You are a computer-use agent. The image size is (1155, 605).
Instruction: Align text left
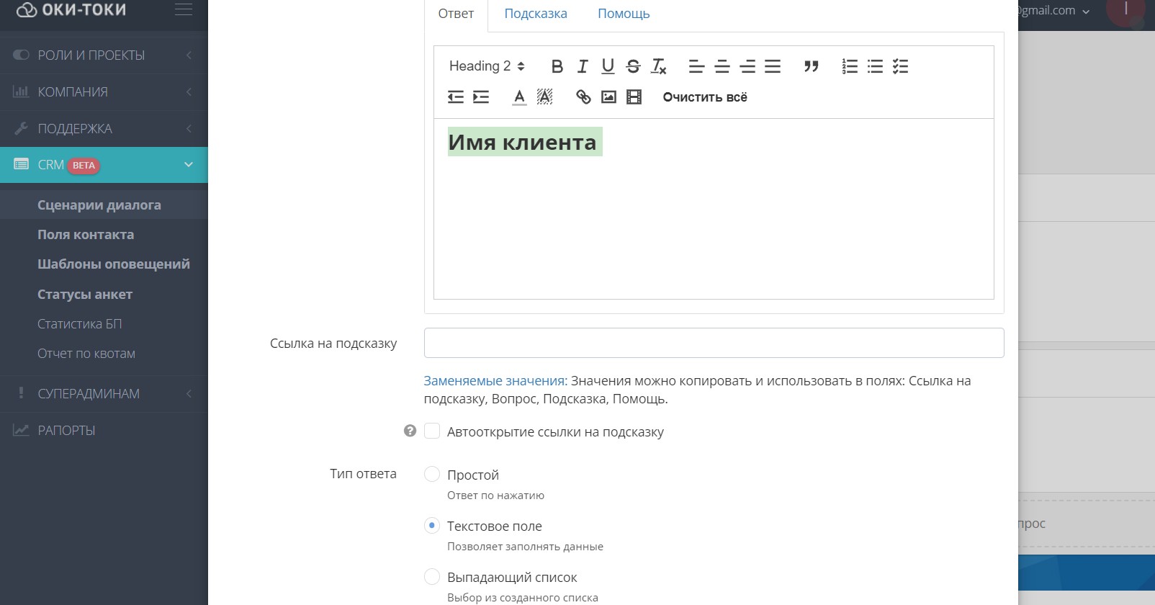(x=696, y=66)
